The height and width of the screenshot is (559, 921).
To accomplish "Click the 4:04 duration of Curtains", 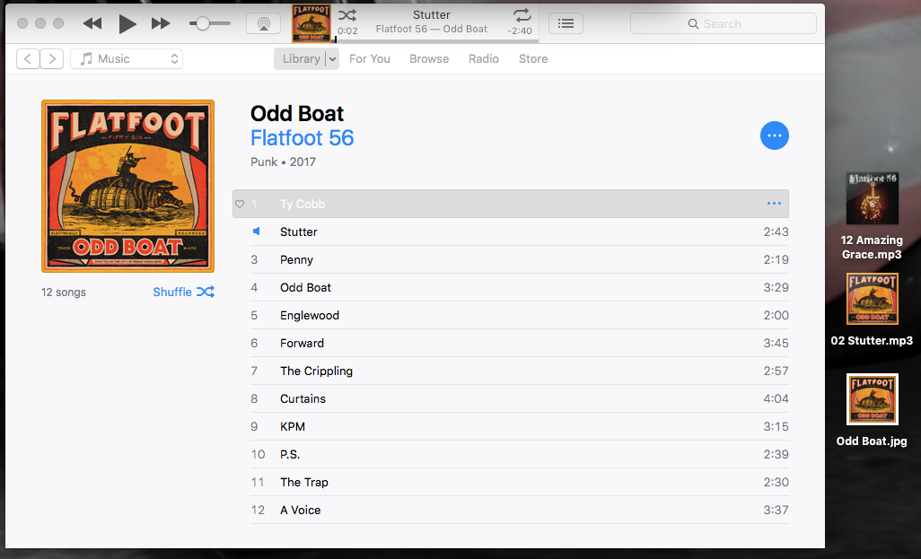I will [776, 398].
